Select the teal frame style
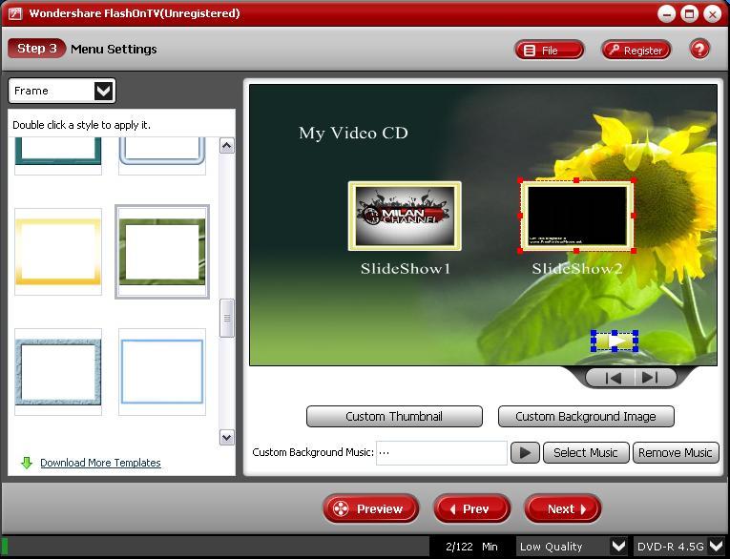Image resolution: width=730 pixels, height=559 pixels. click(58, 155)
